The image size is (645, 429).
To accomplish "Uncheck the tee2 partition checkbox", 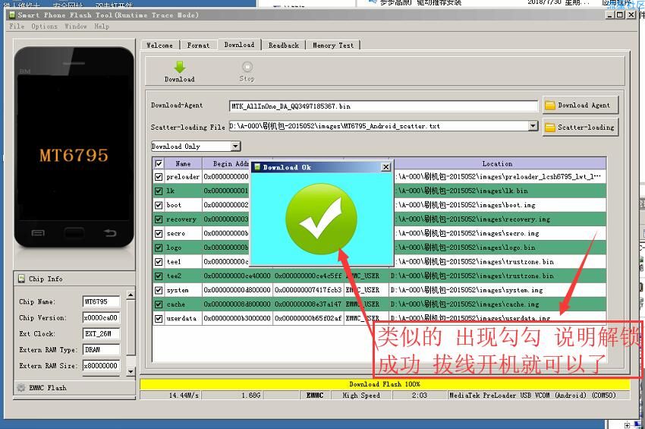I will [x=159, y=276].
